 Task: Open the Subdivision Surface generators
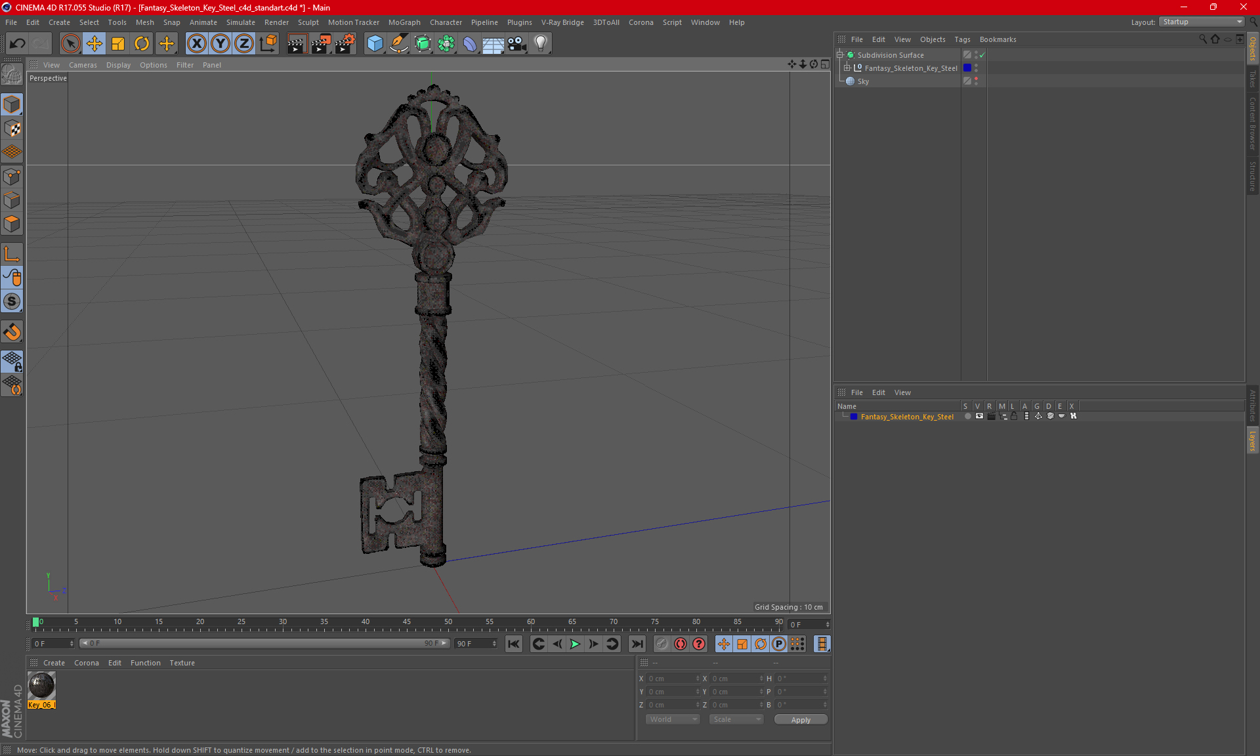423,43
